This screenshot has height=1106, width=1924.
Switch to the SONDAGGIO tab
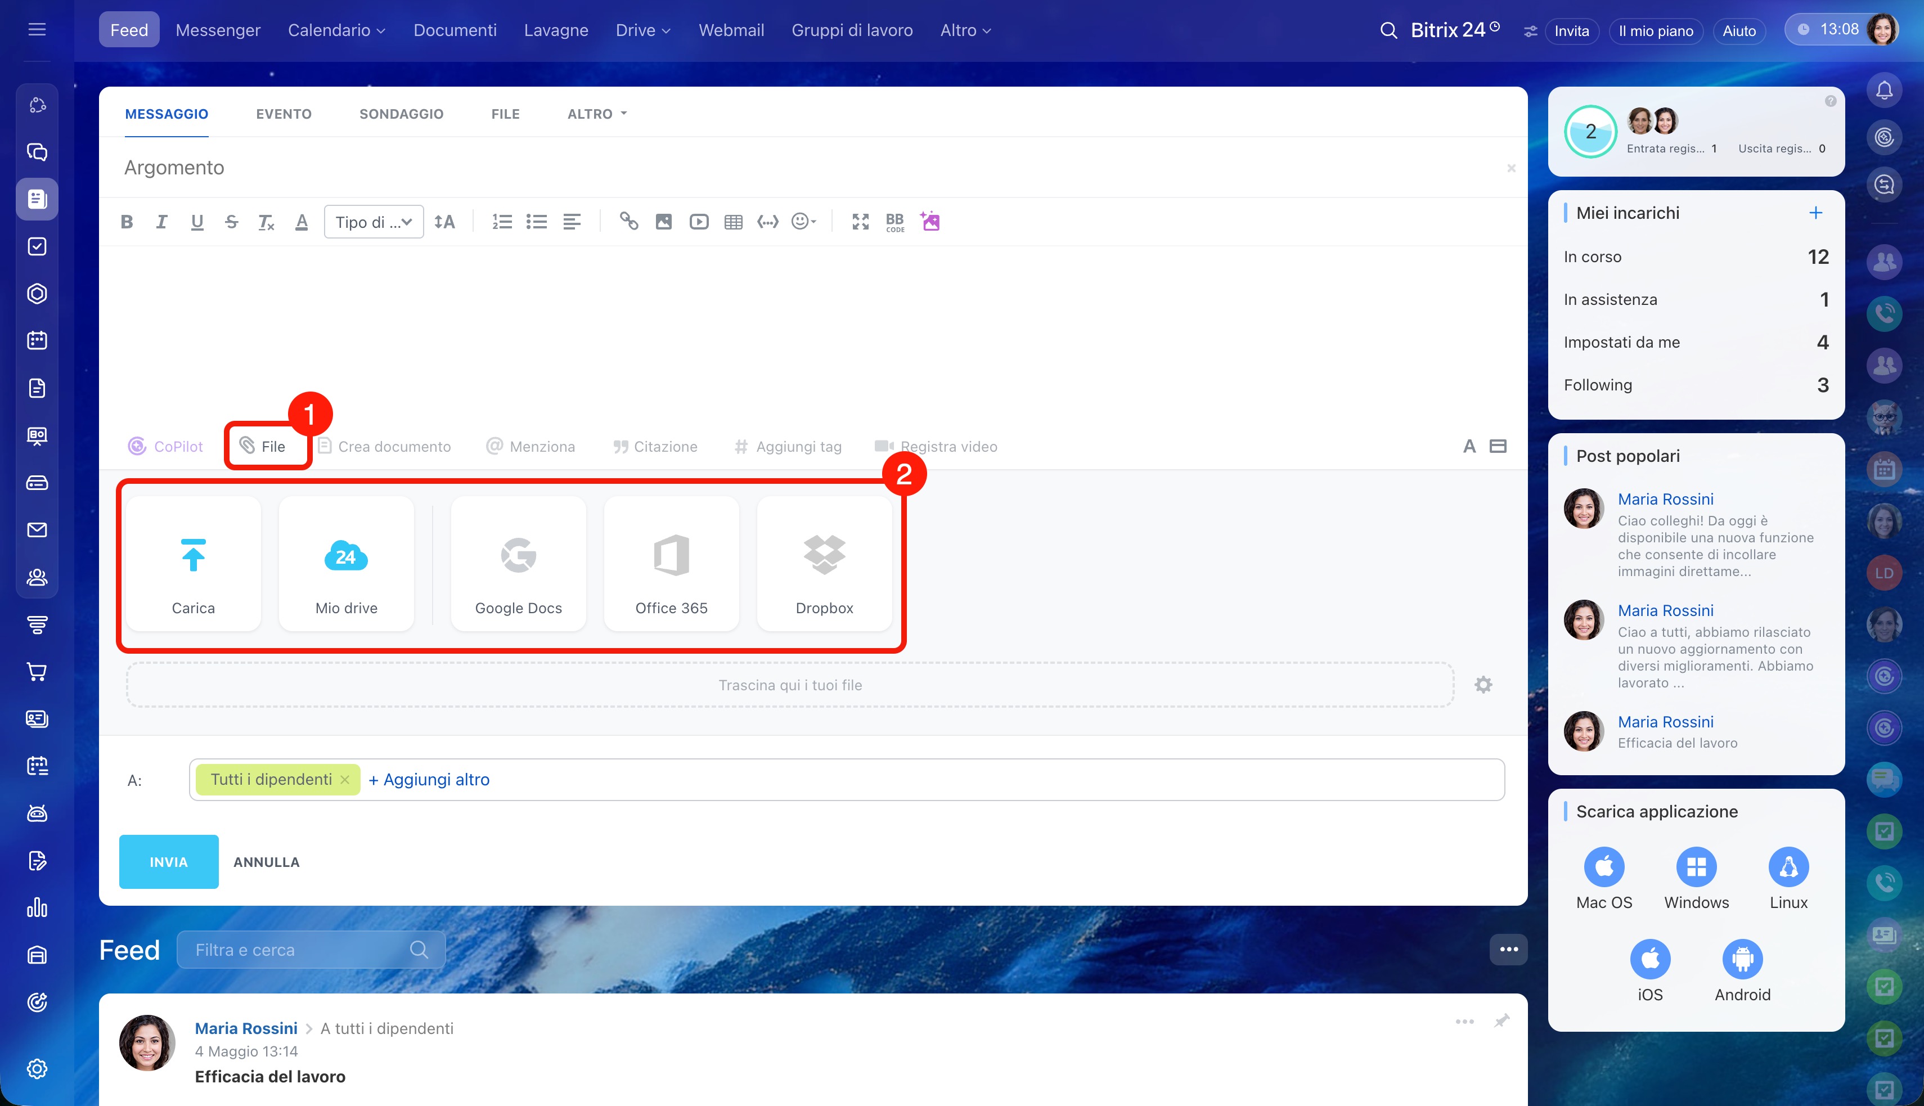(401, 114)
